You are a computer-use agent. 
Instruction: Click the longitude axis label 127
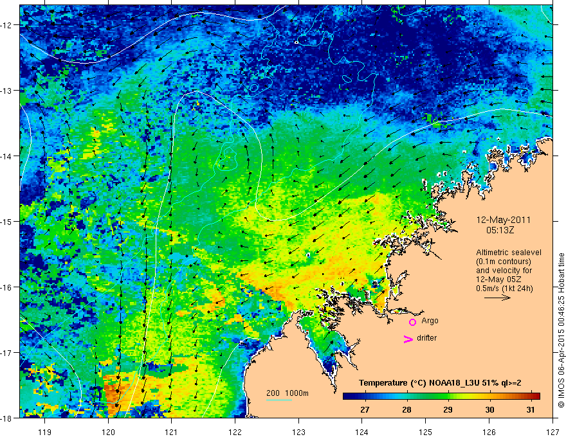pos(552,432)
